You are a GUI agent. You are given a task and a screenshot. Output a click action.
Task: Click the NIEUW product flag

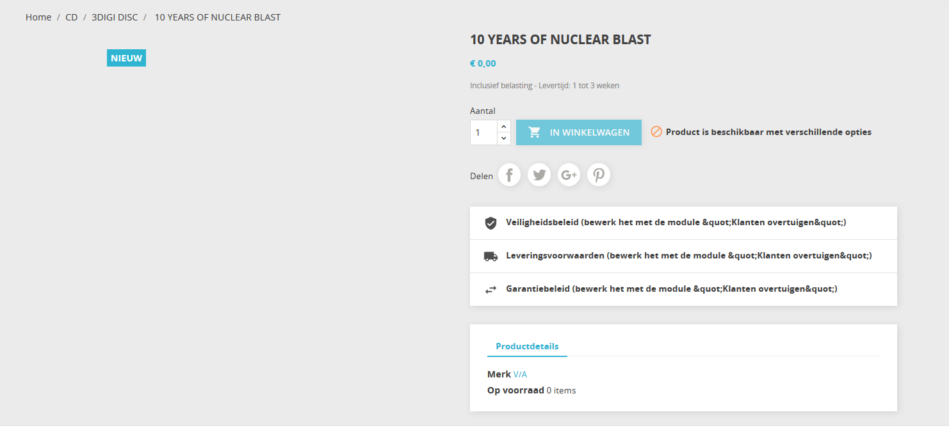pos(126,58)
